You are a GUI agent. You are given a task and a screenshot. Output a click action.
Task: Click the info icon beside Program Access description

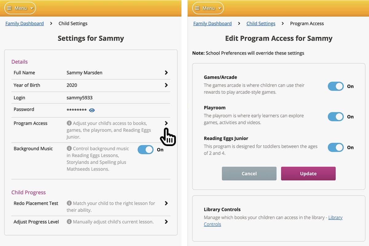(69, 123)
